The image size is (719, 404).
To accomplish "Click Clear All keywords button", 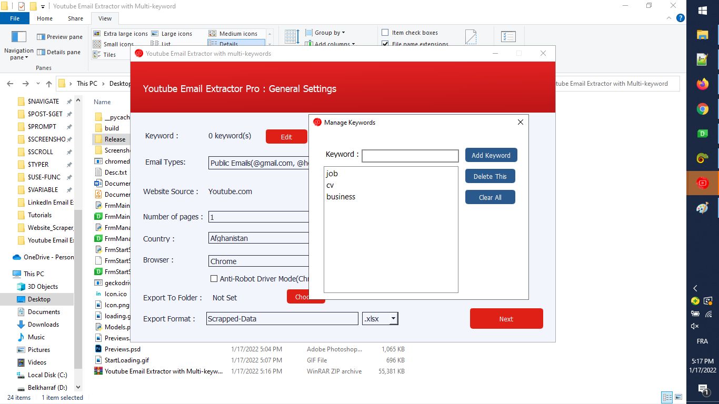I will [x=490, y=197].
